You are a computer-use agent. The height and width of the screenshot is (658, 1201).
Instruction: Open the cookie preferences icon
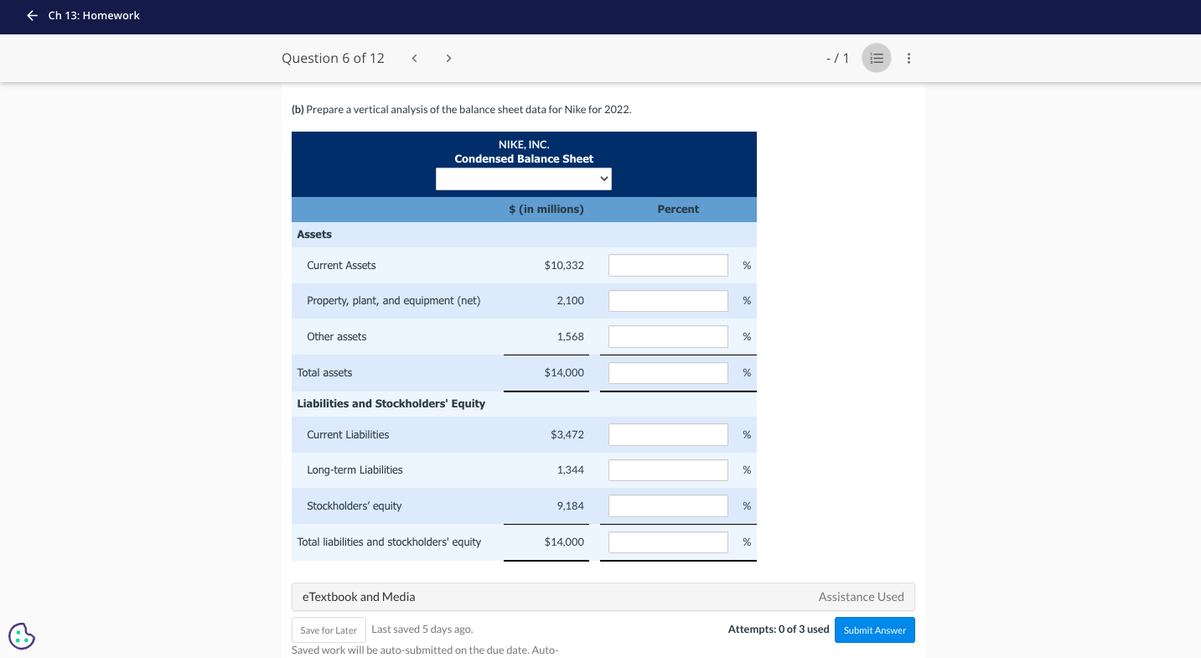22,636
